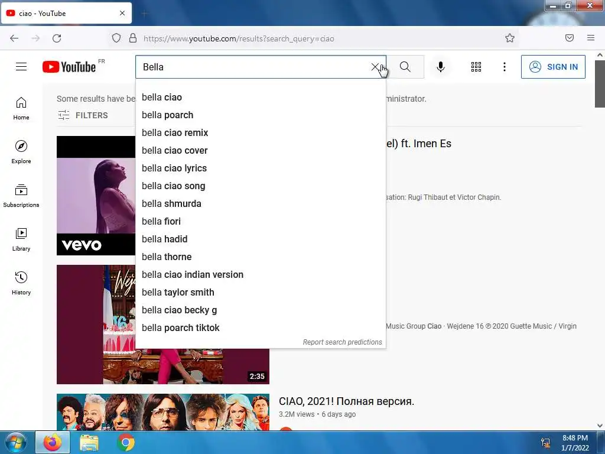Screen dimensions: 605x454
Task: Click the SIGN IN button
Action: 553,67
